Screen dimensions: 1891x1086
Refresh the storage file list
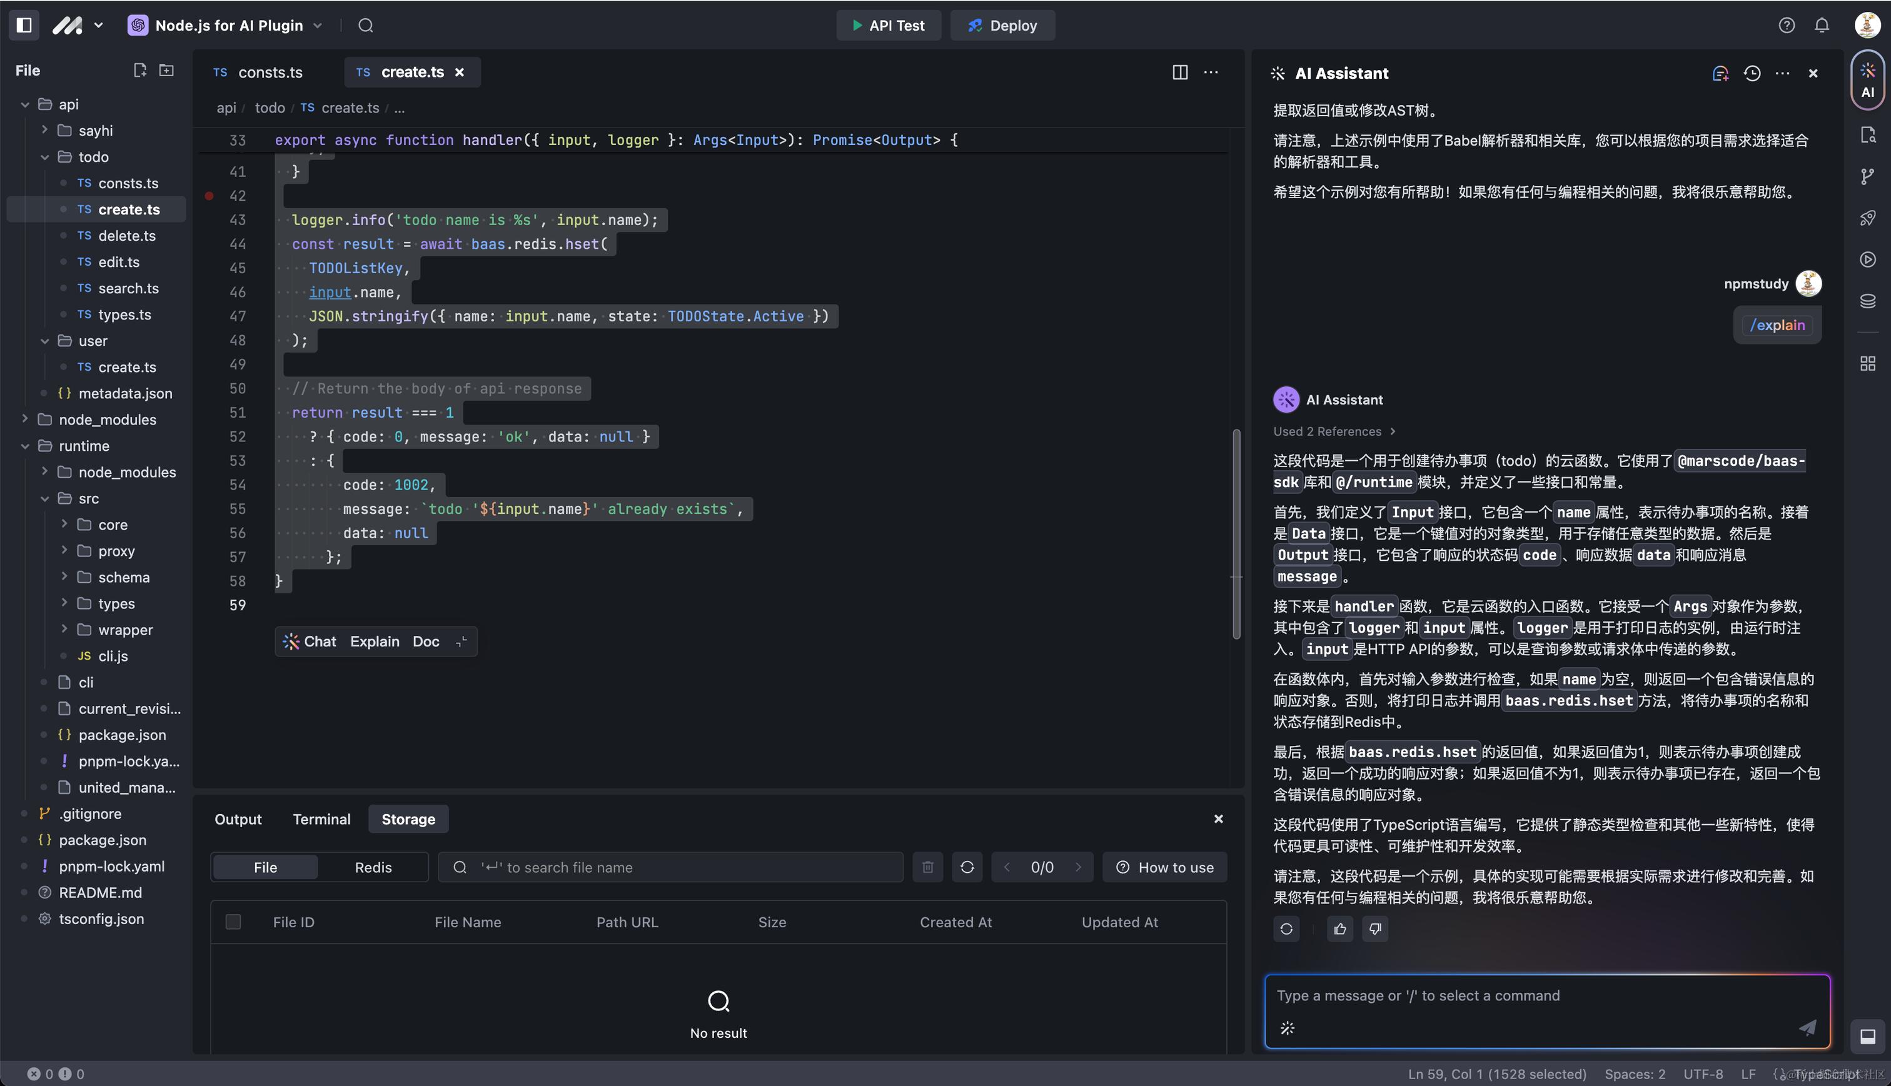coord(967,867)
